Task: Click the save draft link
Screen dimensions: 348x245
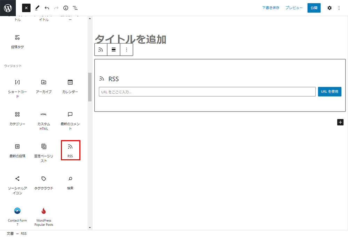Action: tap(271, 8)
